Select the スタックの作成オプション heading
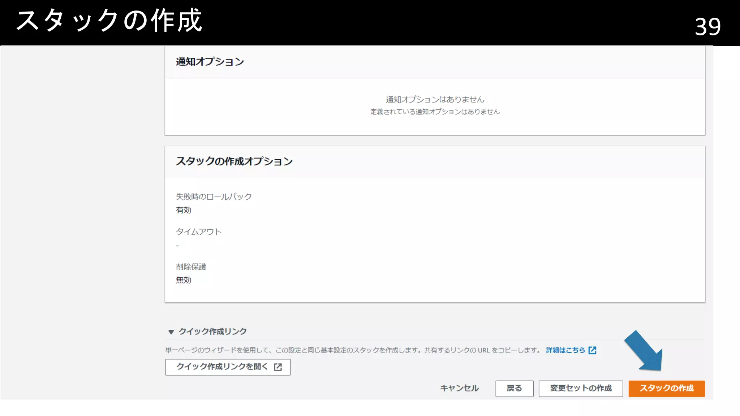The image size is (740, 416). 234,161
